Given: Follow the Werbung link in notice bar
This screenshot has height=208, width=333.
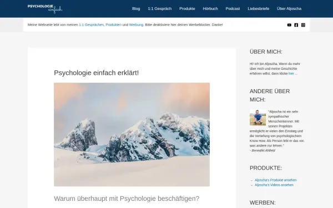Looking at the screenshot, I should pyautogui.click(x=136, y=25).
